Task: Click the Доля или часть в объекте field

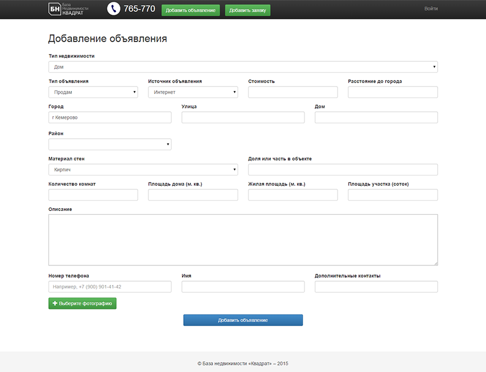Action: pos(343,169)
